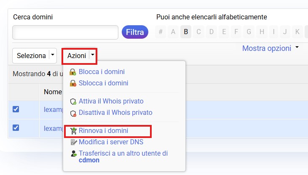Collapse the Azioni dropdown arrow

93,55
